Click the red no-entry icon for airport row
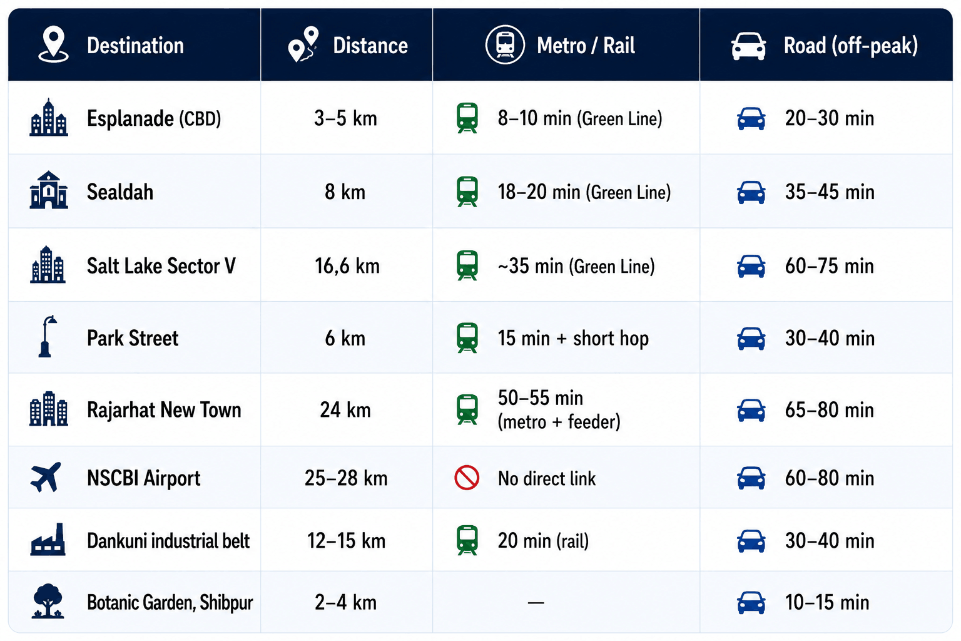 [467, 478]
